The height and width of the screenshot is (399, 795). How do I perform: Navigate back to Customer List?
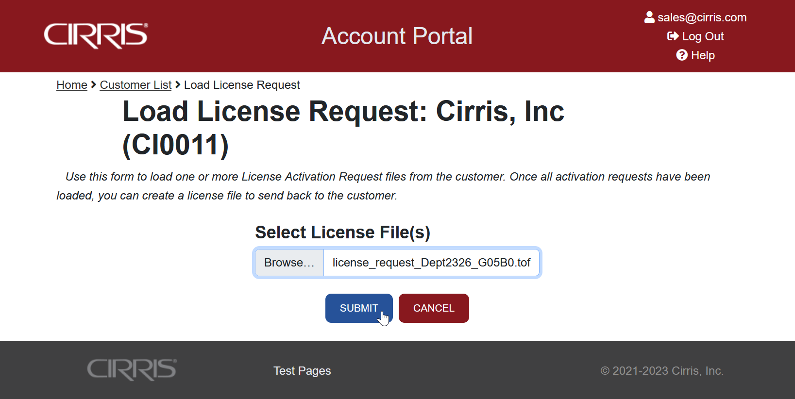pos(135,85)
